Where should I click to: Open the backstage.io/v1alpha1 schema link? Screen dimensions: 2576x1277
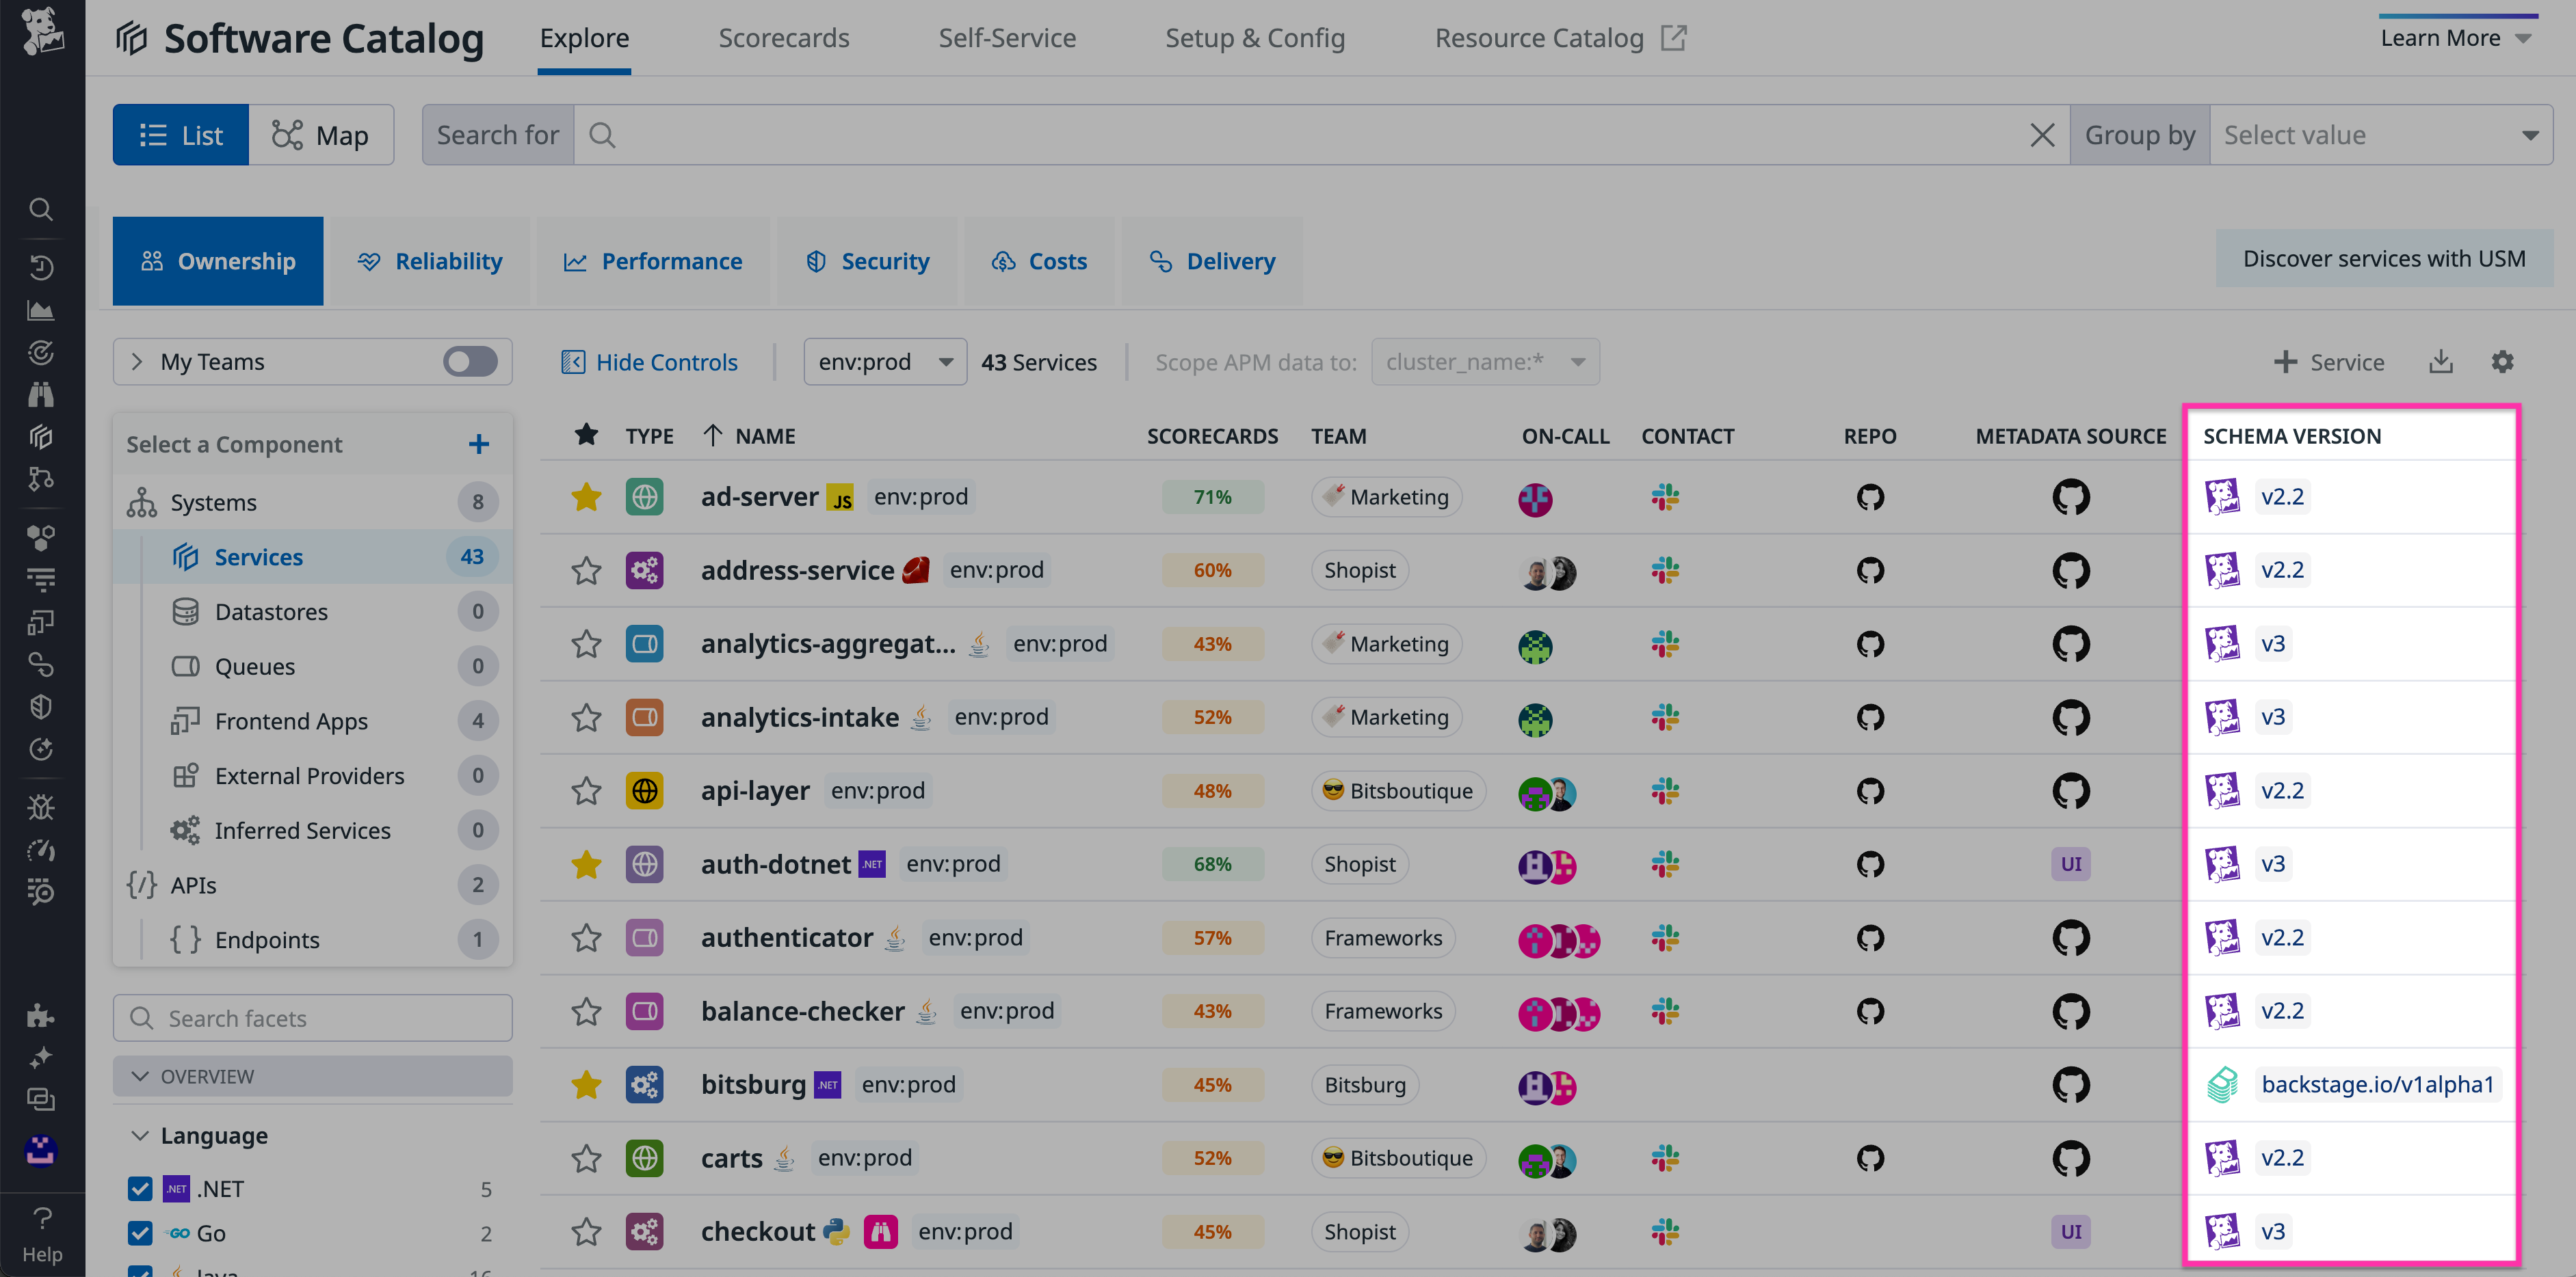[x=2379, y=1084]
